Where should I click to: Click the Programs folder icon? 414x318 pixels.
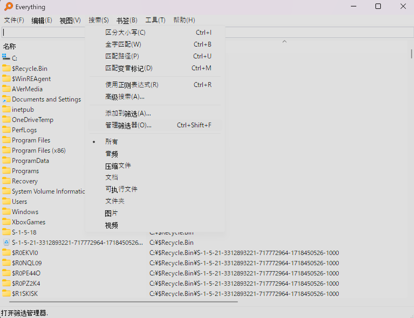pos(6,170)
